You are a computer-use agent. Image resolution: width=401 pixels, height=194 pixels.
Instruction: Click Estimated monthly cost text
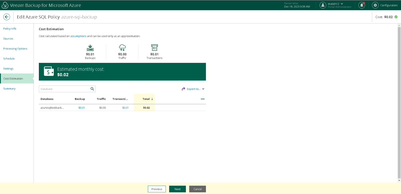[81, 69]
